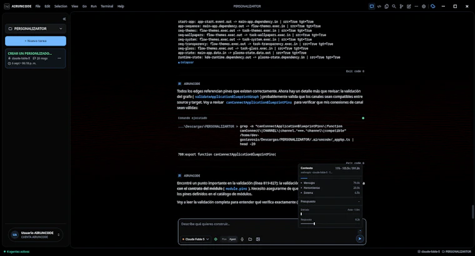Click the green status diamond icon in composer
The width and height of the screenshot is (475, 256).
pos(216,239)
